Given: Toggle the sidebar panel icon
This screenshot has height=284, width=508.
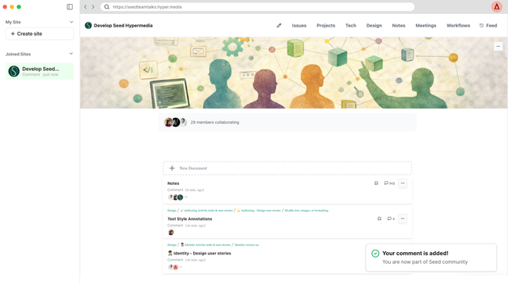Looking at the screenshot, I should click(70, 7).
